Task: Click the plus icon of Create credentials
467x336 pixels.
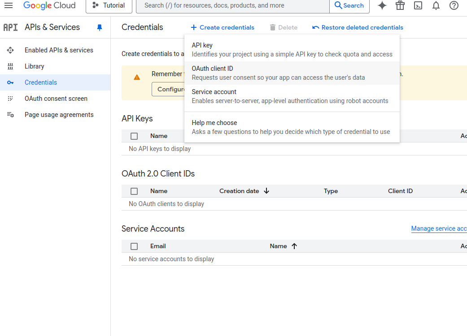Action: 194,27
